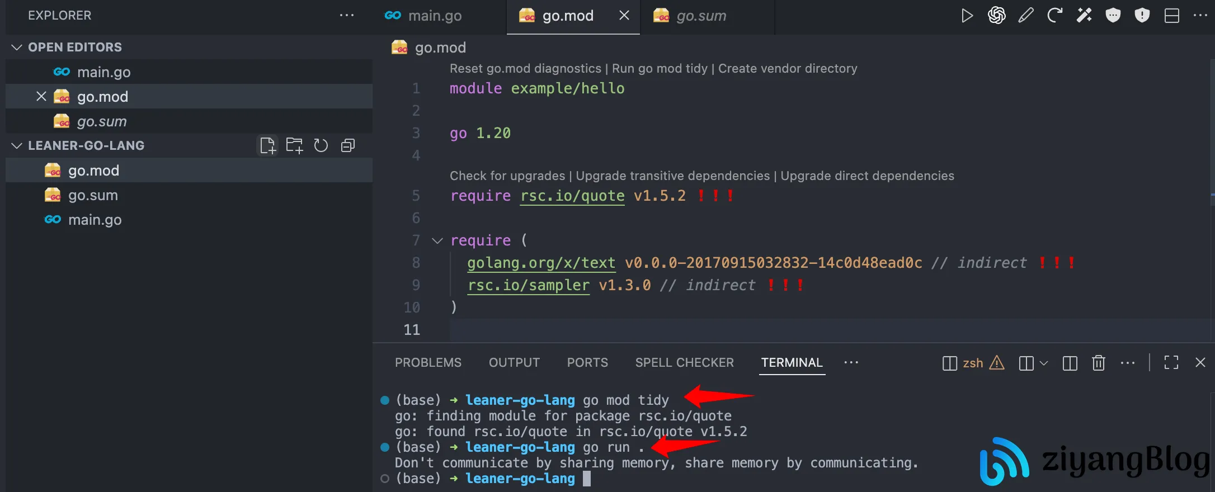Image resolution: width=1215 pixels, height=492 pixels.
Task: Kill terminal with the trash icon
Action: 1098,363
